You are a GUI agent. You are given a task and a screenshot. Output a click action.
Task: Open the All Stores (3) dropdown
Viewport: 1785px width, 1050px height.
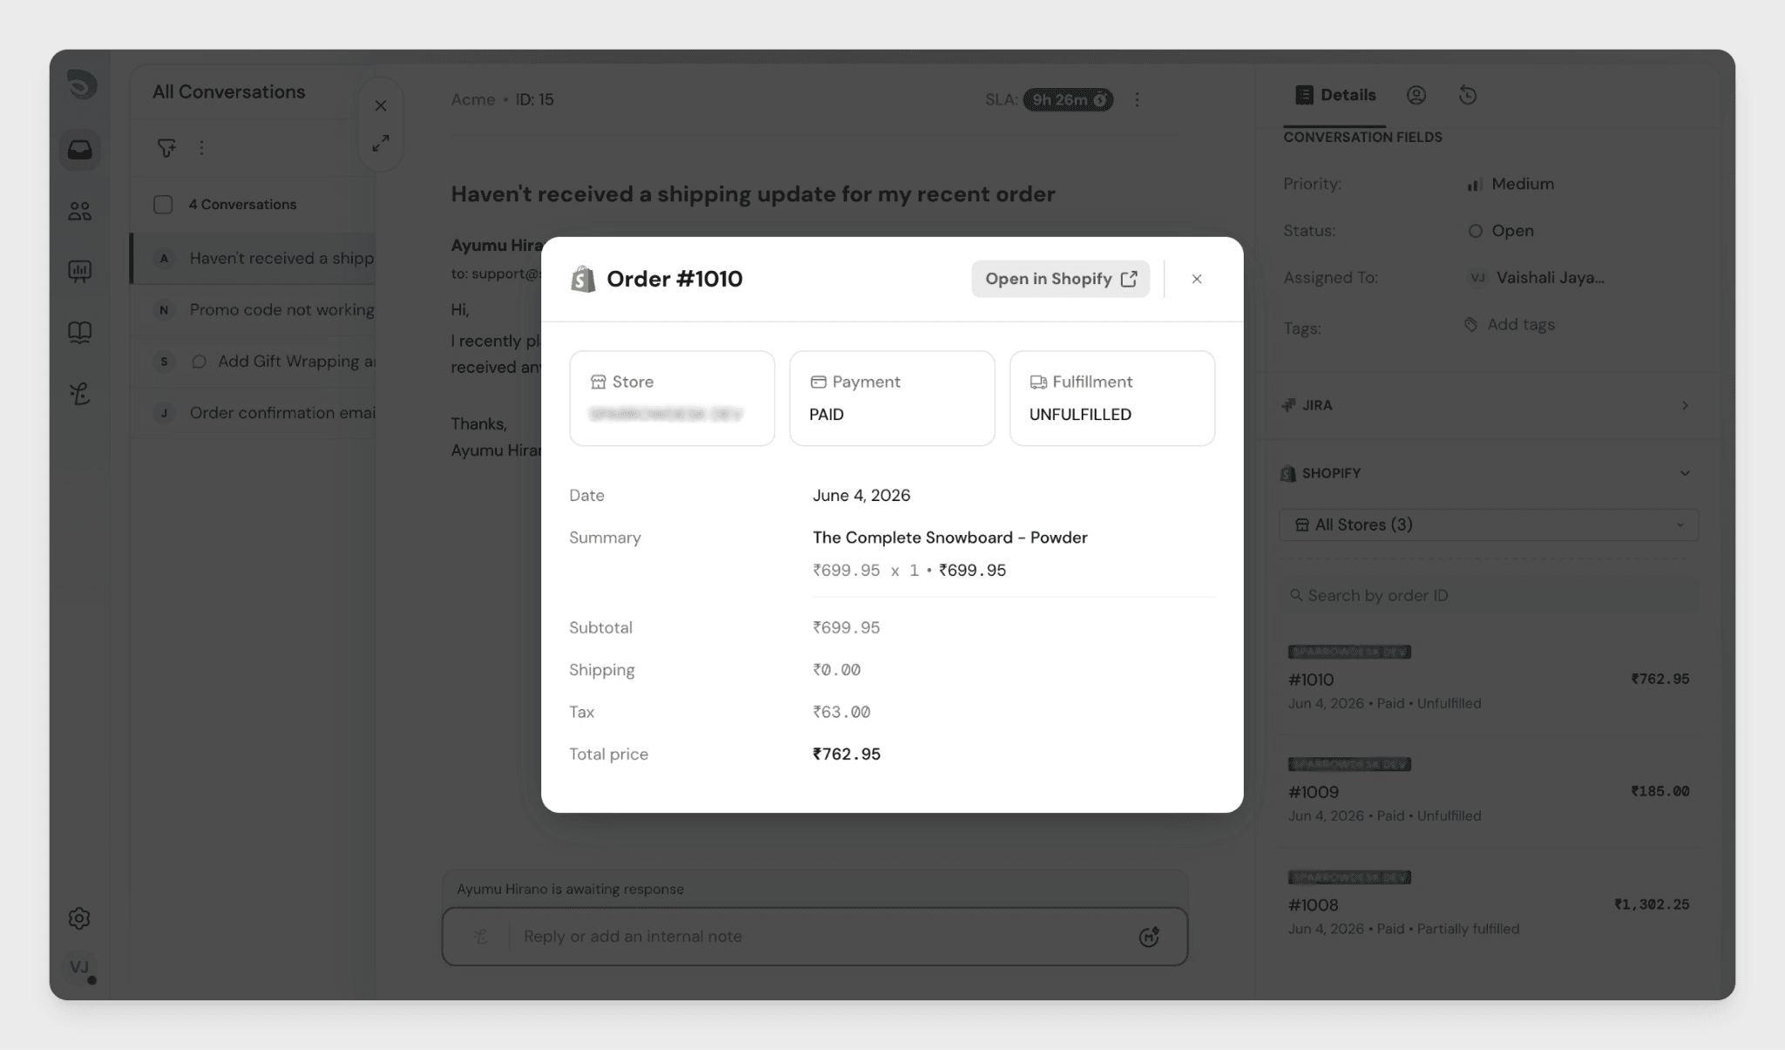(1488, 525)
